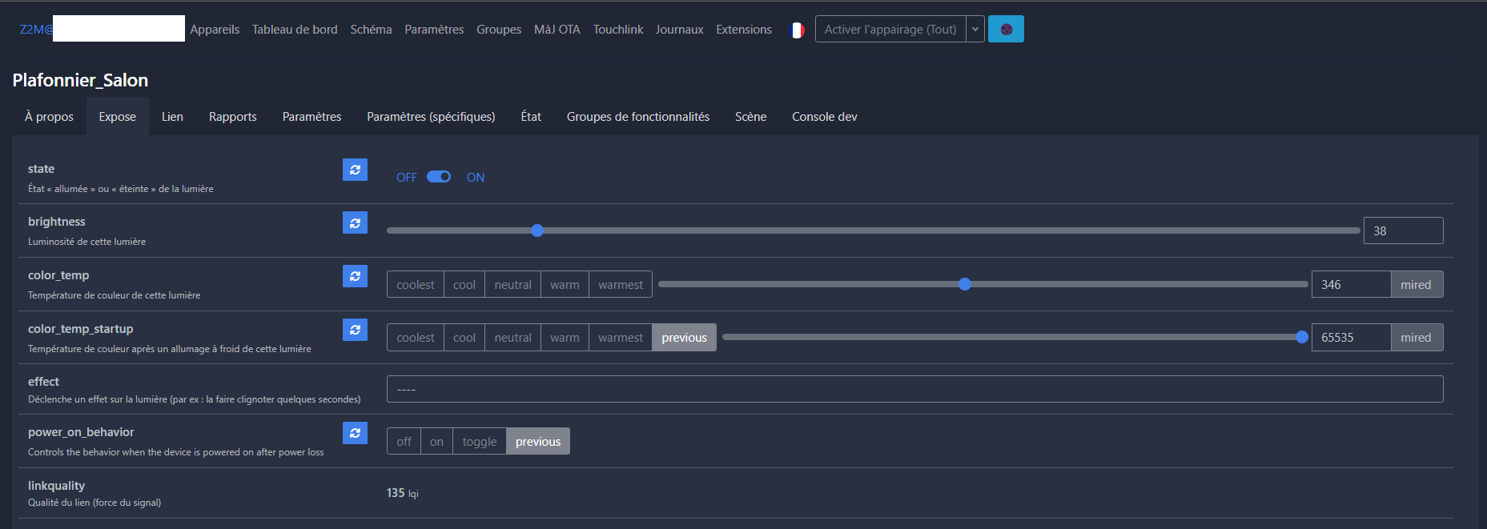Viewport: 1487px width, 529px height.
Task: Click the French flag language icon
Action: pos(797,30)
